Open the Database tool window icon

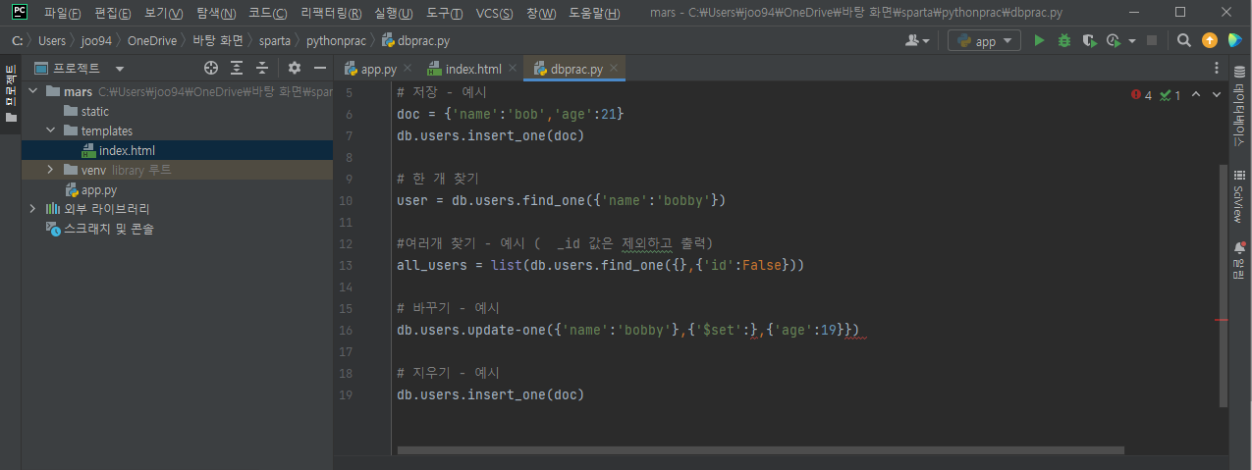click(x=1238, y=109)
